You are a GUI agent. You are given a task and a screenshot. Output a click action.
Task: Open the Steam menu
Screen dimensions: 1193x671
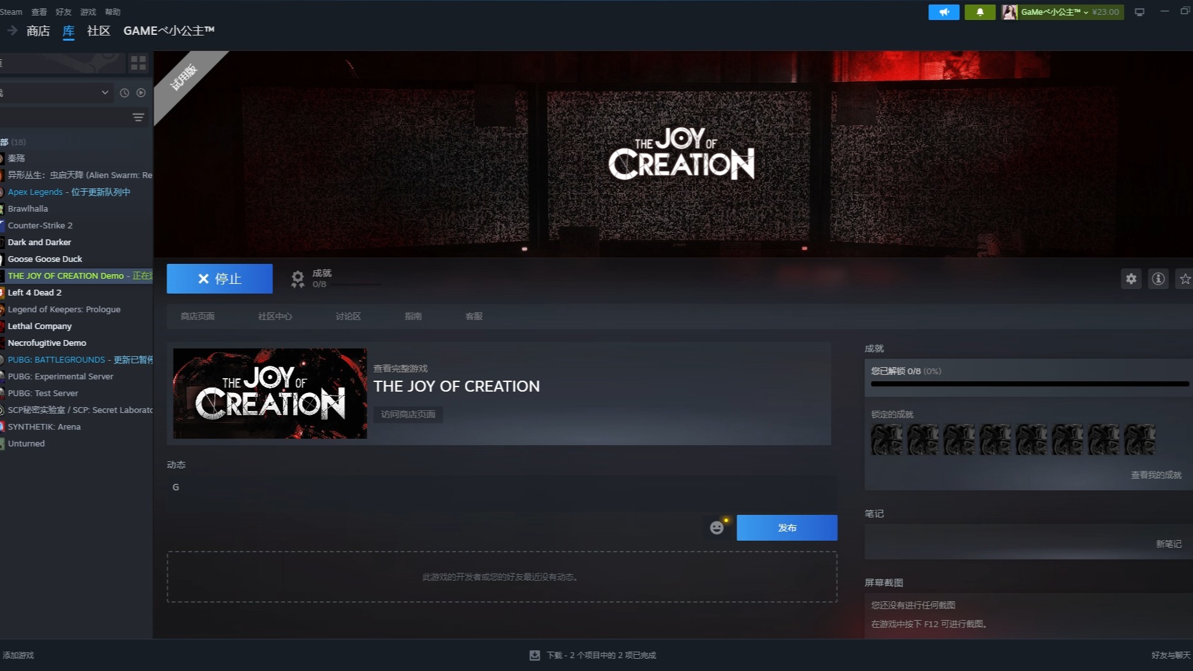[11, 12]
